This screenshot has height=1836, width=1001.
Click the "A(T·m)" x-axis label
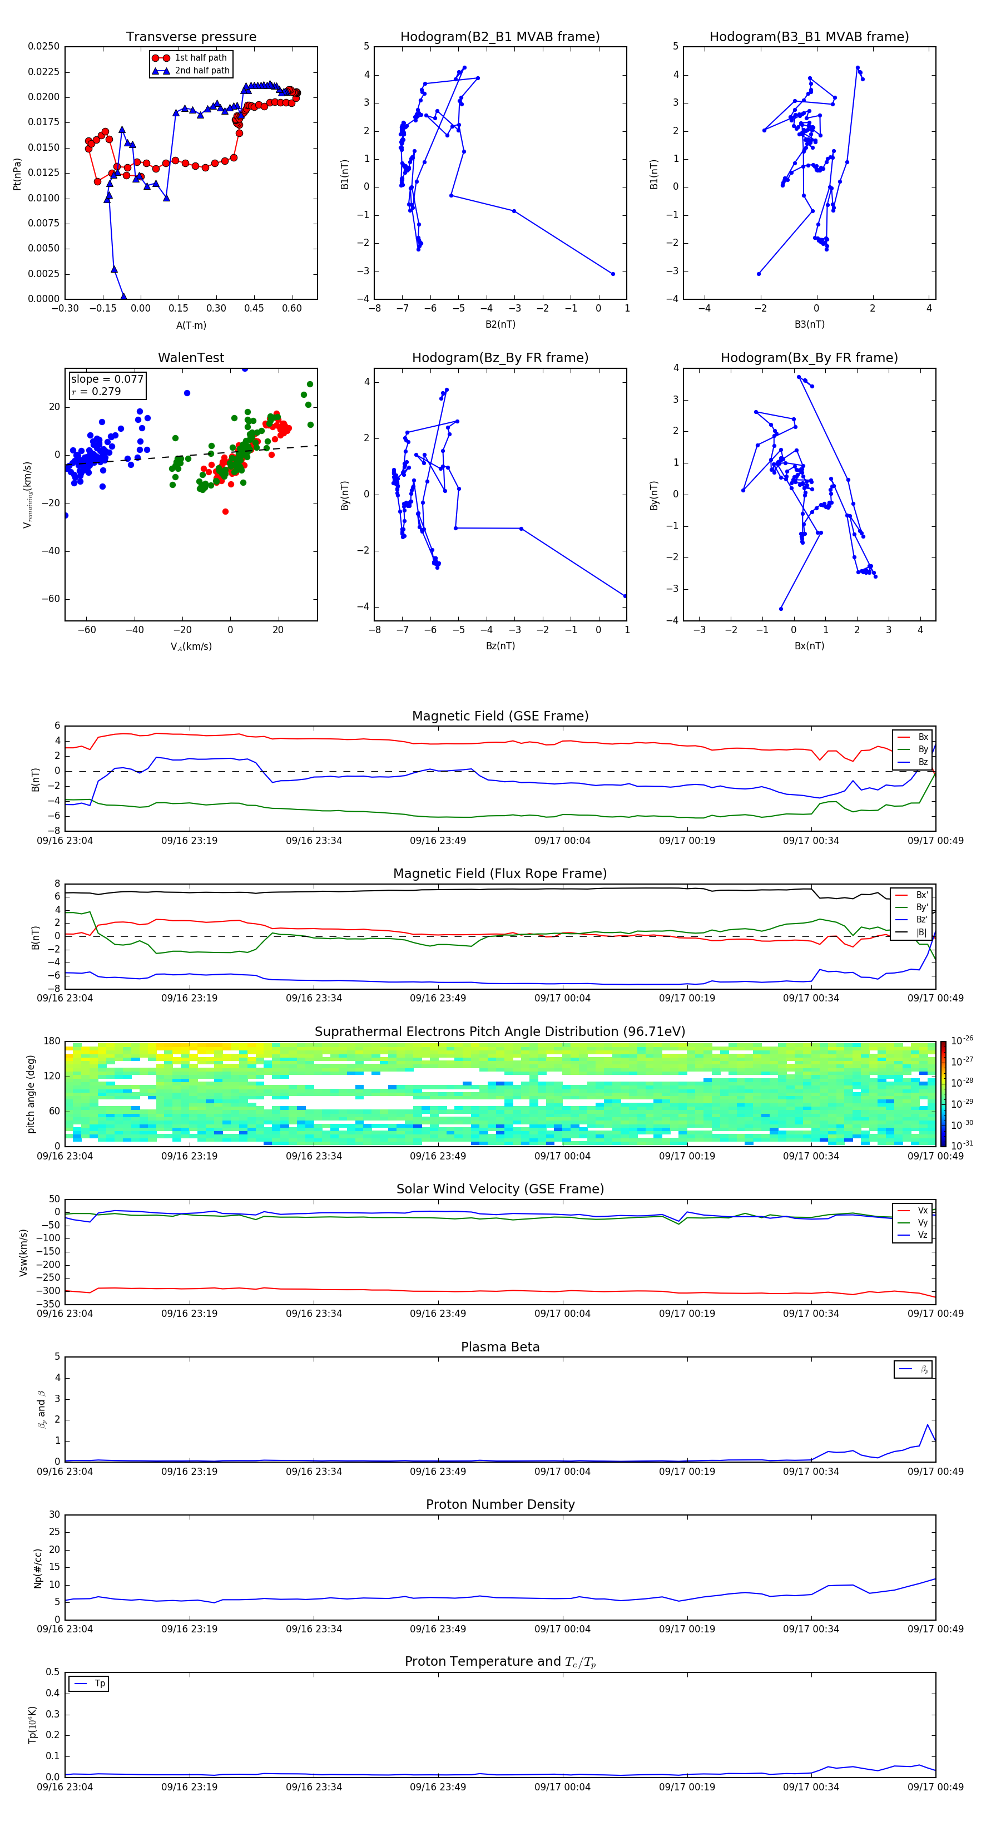[191, 325]
